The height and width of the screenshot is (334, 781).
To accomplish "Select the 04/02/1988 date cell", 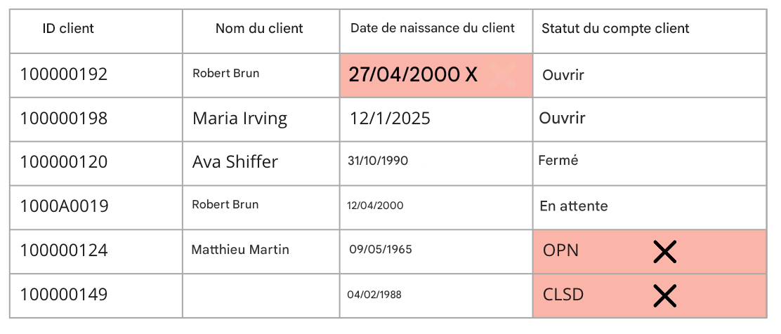I will [374, 295].
